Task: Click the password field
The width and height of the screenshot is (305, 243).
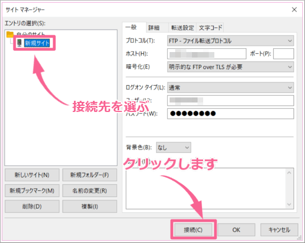Action: tap(231, 114)
